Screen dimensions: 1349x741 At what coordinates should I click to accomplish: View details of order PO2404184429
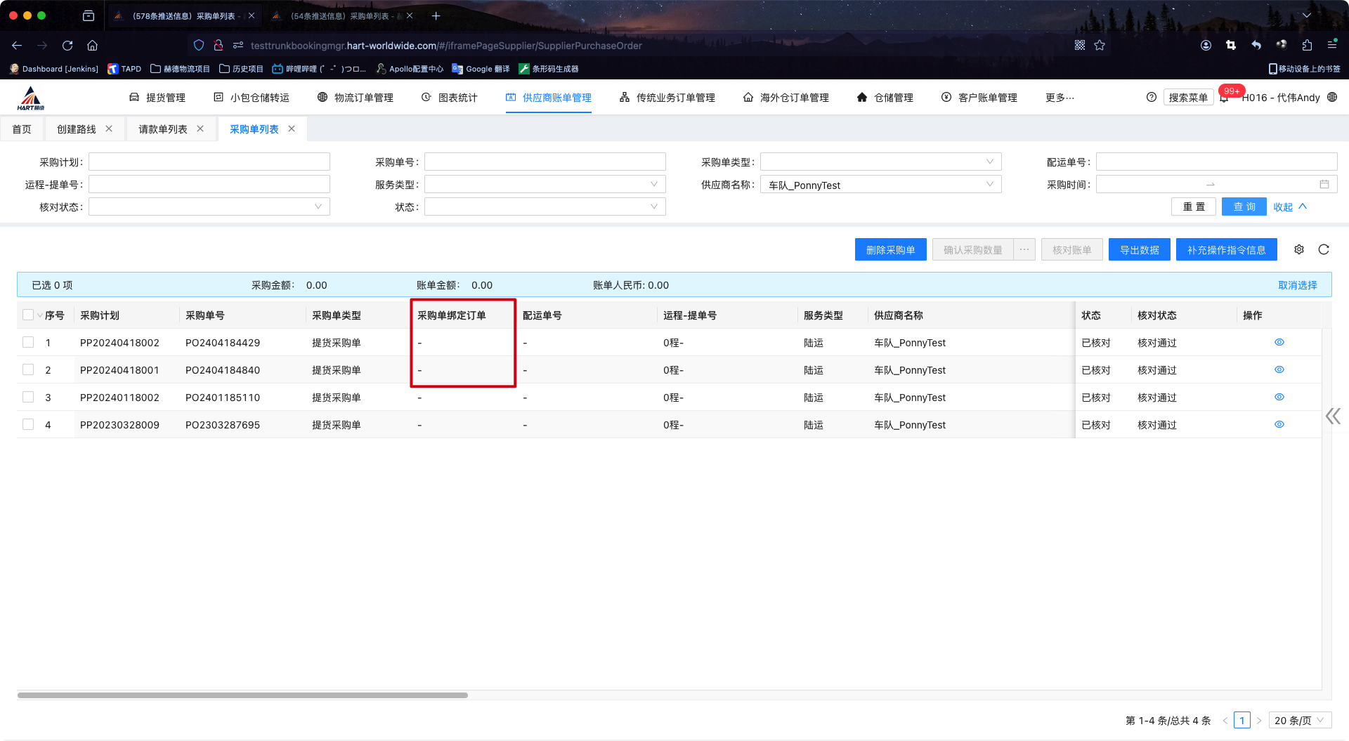[1279, 343]
